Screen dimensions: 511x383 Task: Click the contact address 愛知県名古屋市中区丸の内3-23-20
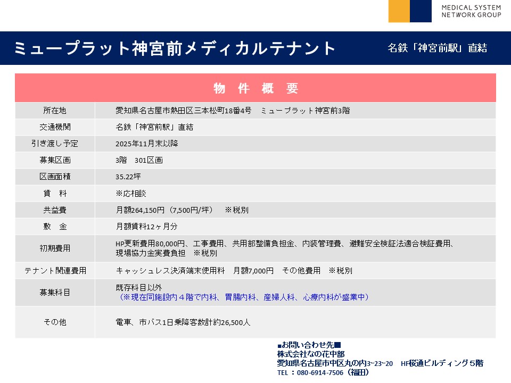(x=335, y=363)
